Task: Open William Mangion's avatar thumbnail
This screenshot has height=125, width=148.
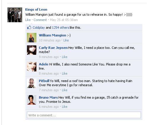Action: click(x=32, y=38)
